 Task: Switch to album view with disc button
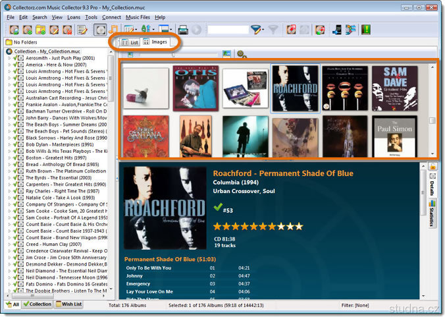(x=100, y=30)
